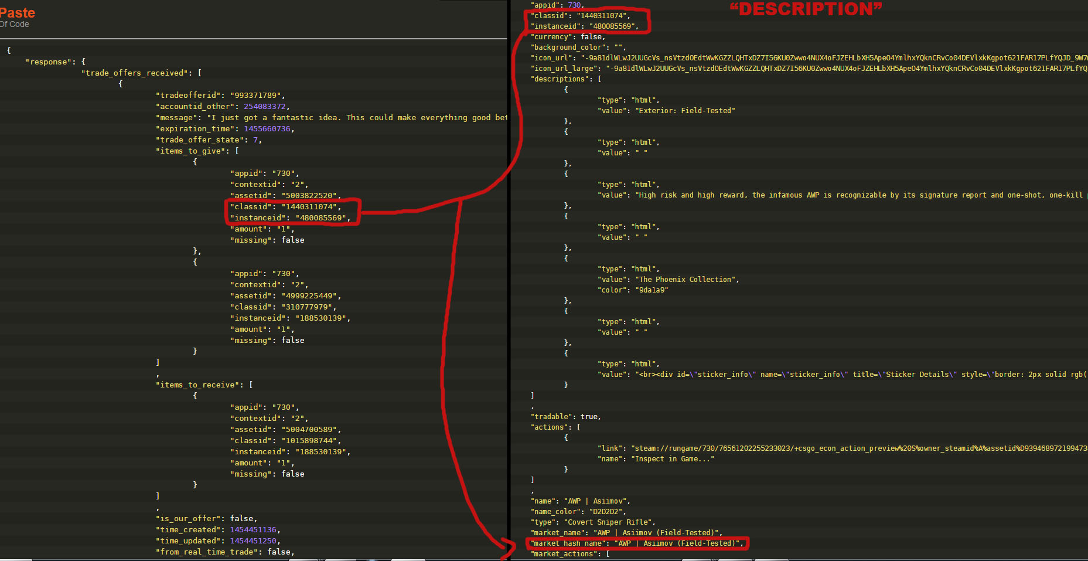Image resolution: width=1088 pixels, height=561 pixels.
Task: Select "name": "AWP | Asiimov" line
Action: pos(581,501)
